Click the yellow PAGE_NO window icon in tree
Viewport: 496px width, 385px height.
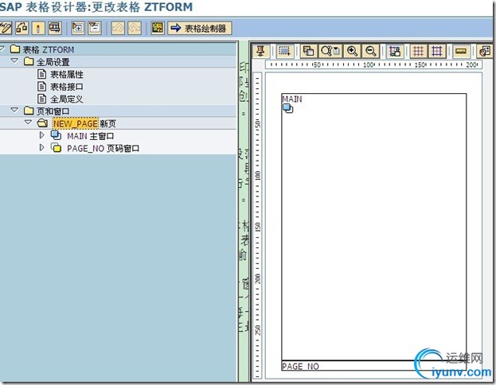coord(56,148)
